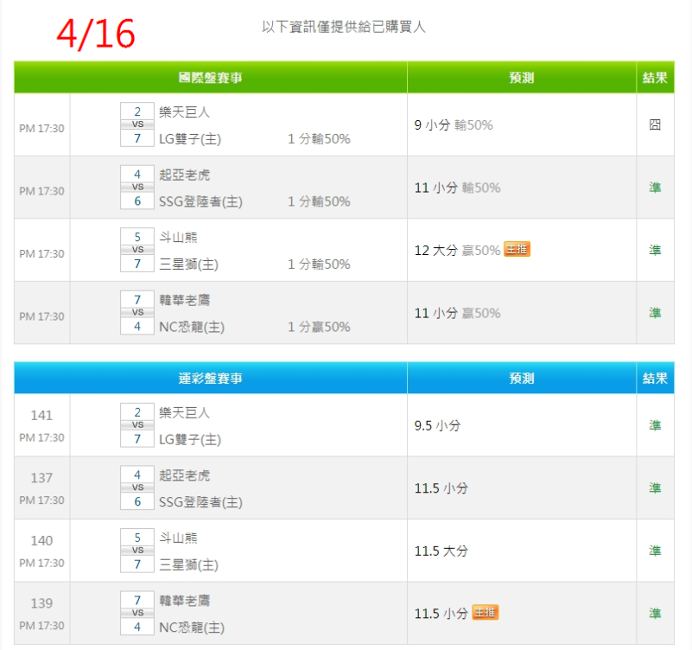Select prediction 11 小分 輸50%
Image resolution: width=692 pixels, height=650 pixels.
click(x=458, y=188)
